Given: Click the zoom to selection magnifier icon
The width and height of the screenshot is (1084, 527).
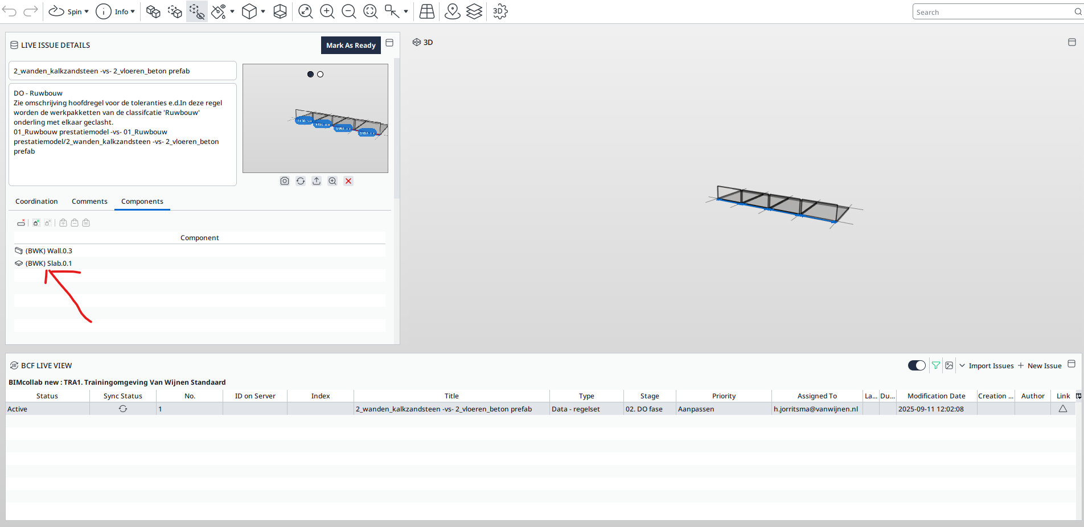Looking at the screenshot, I should click(x=371, y=11).
